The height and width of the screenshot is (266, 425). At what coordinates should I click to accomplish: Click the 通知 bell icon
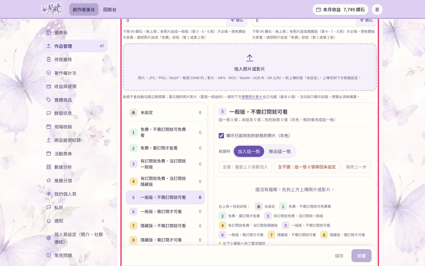pos(49,221)
